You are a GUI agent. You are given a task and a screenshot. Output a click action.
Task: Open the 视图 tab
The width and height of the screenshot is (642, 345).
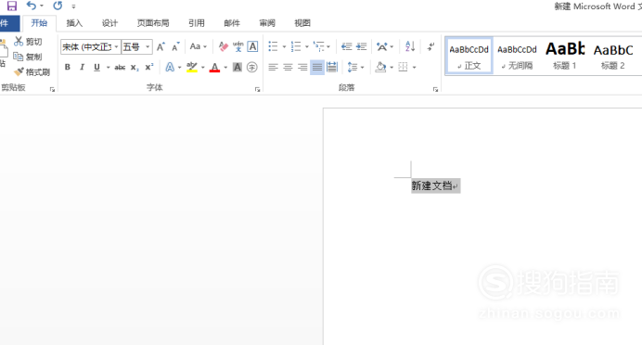(x=302, y=23)
